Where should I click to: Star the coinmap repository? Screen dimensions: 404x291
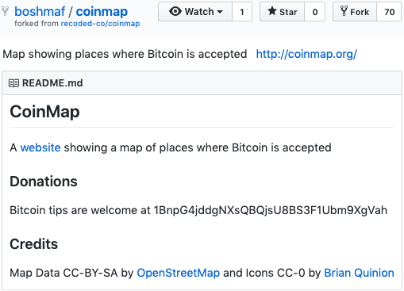[x=282, y=12]
